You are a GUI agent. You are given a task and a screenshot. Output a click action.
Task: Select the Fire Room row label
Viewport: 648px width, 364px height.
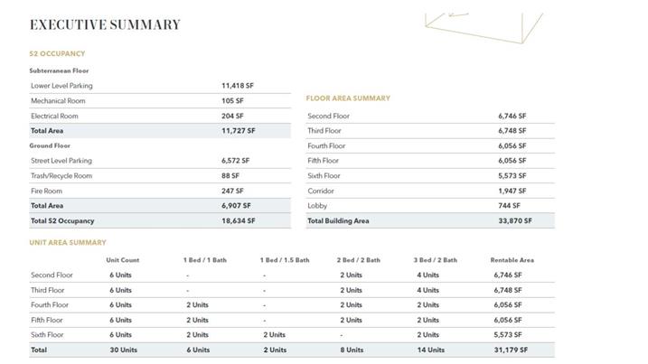pyautogui.click(x=46, y=191)
